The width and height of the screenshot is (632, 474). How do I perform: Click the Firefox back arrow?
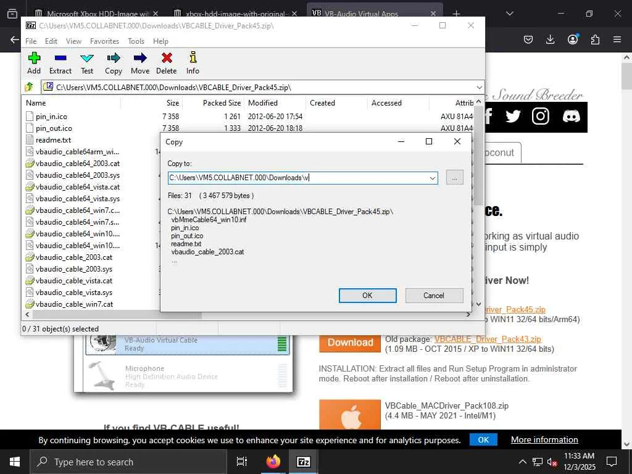pos(15,39)
